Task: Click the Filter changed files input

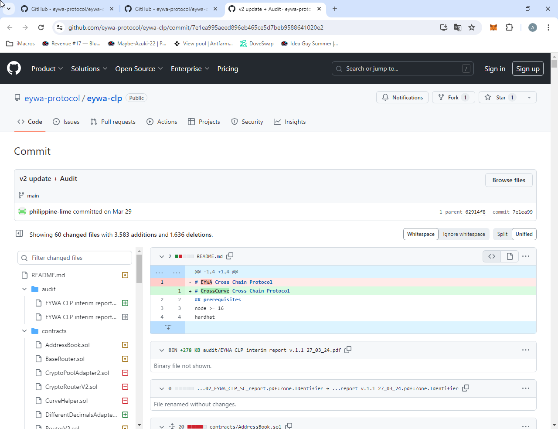Action: point(75,258)
